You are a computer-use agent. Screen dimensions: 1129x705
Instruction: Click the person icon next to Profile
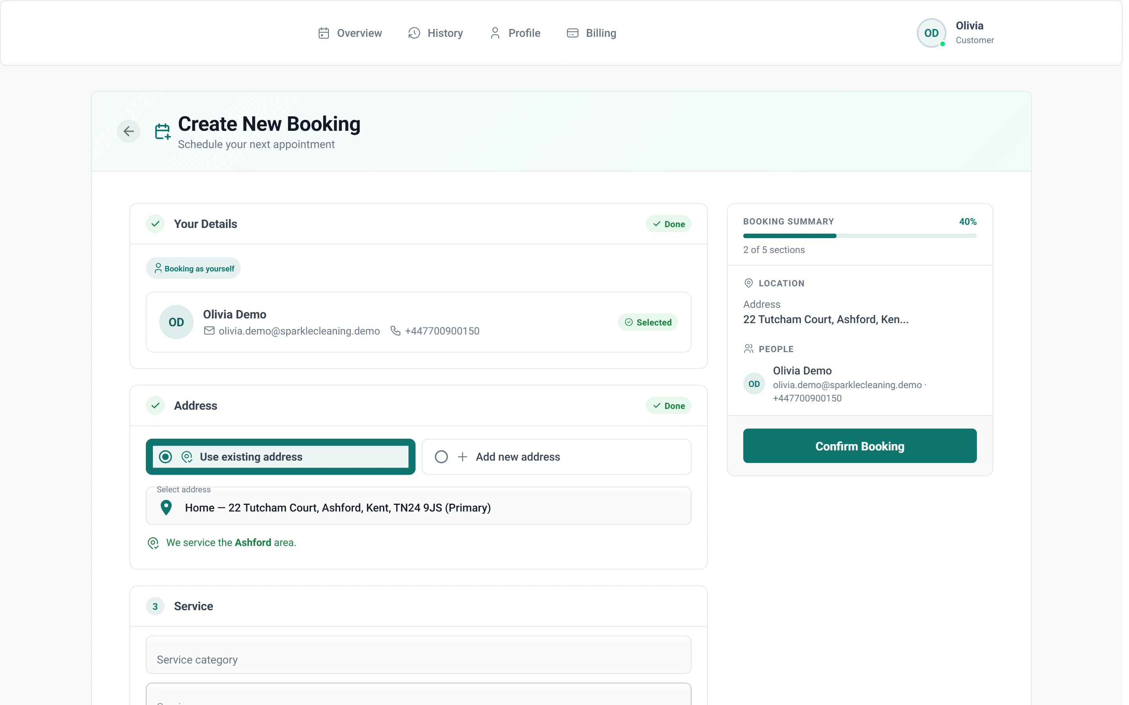click(x=496, y=33)
